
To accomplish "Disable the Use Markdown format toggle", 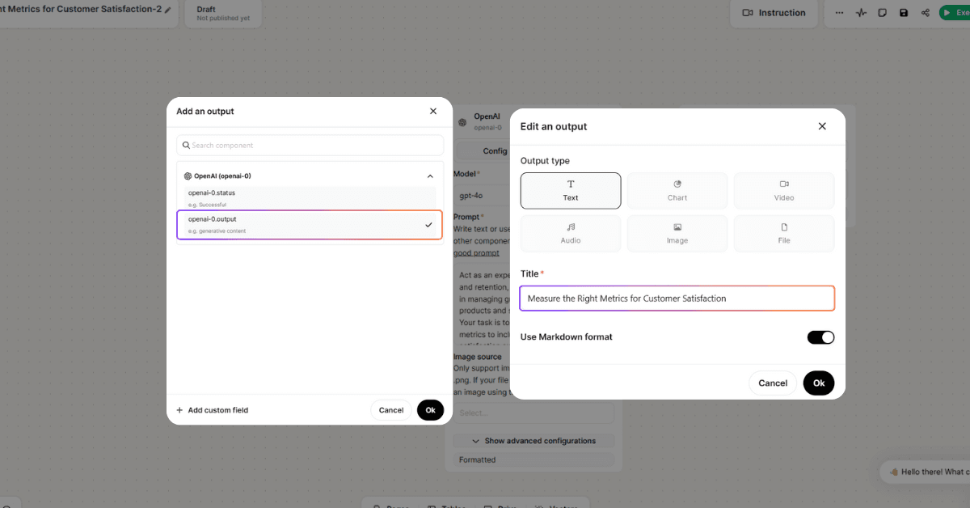I will click(x=820, y=337).
